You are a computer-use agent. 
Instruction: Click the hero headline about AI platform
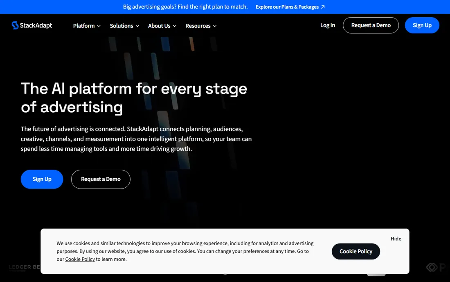click(134, 98)
